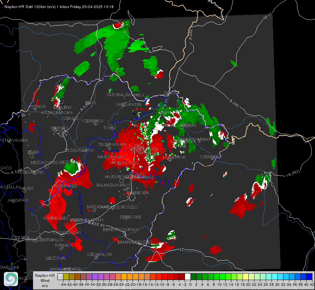Select the FÜZESABONY label
The height and width of the screenshot is (290, 315).
(x=31, y=172)
